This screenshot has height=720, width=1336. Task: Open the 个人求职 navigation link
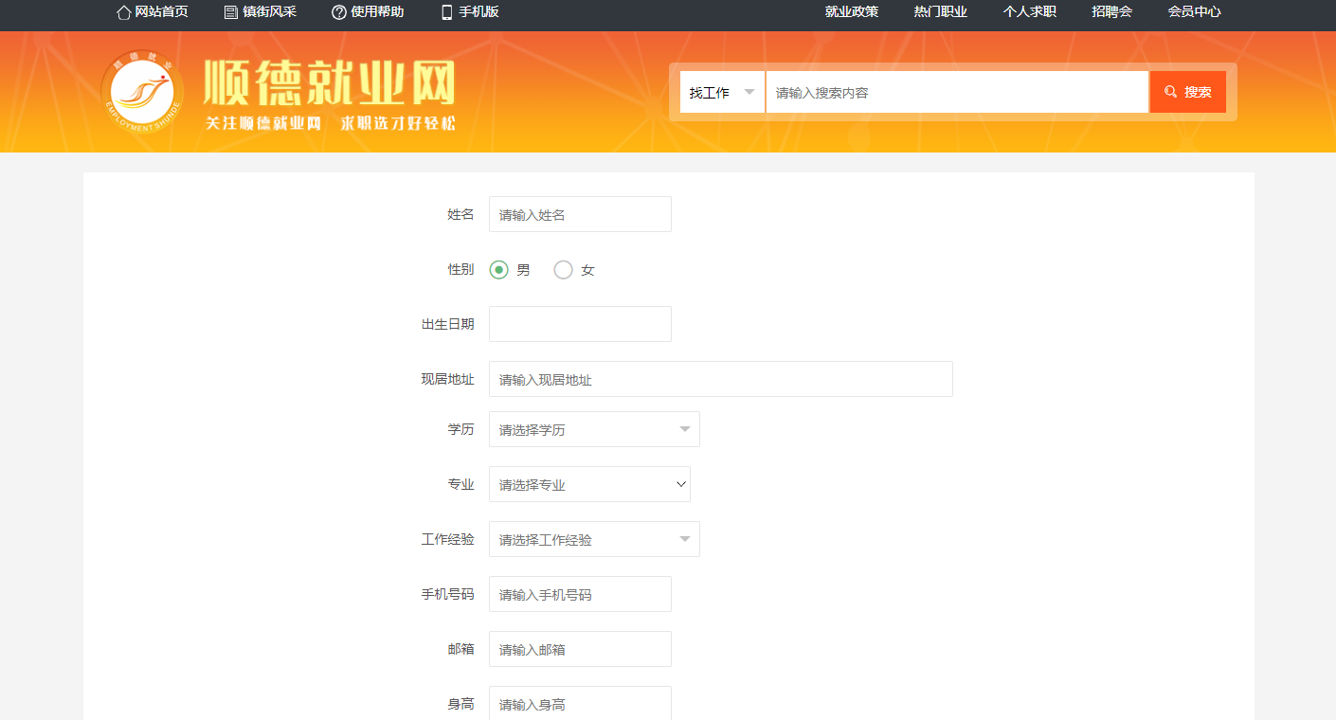pyautogui.click(x=1029, y=12)
